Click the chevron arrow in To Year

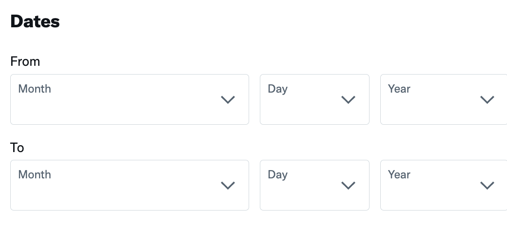(x=487, y=186)
